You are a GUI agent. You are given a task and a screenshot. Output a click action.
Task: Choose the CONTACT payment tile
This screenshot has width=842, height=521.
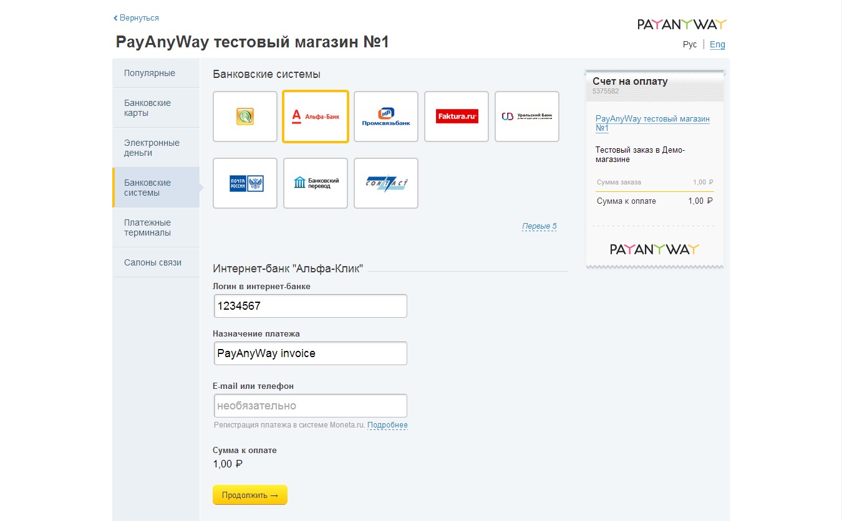coord(386,183)
